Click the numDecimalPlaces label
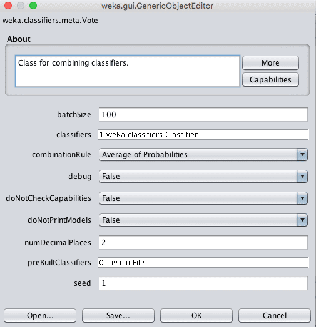The height and width of the screenshot is (327, 316). click(58, 242)
